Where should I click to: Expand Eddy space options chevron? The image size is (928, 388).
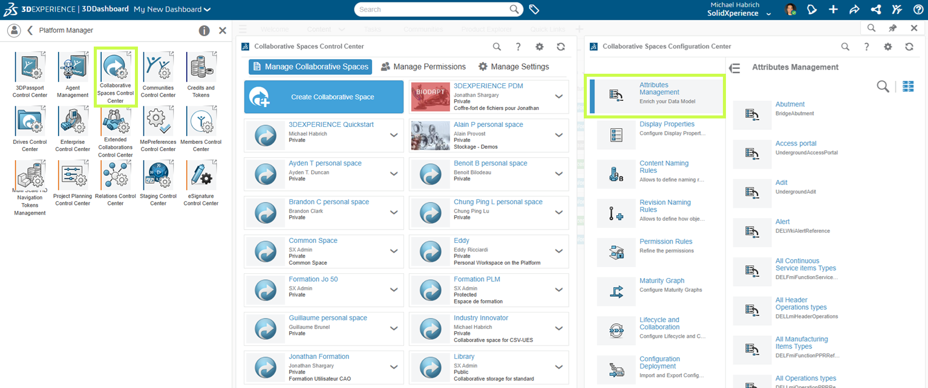(x=559, y=251)
